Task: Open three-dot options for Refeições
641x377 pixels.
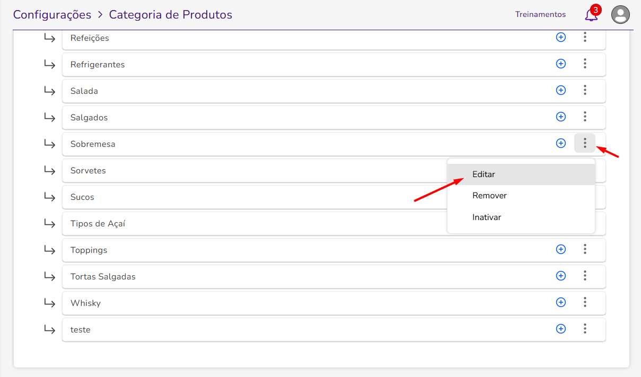Action: pyautogui.click(x=585, y=37)
